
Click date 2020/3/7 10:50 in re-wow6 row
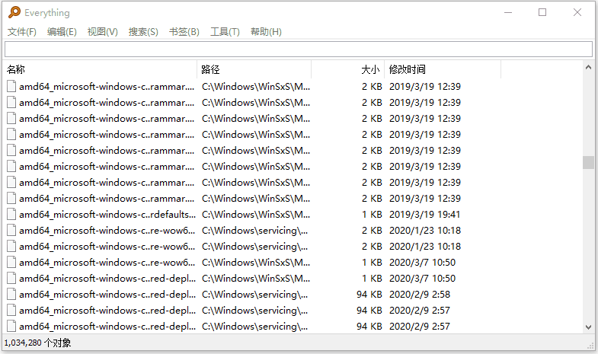(x=422, y=263)
